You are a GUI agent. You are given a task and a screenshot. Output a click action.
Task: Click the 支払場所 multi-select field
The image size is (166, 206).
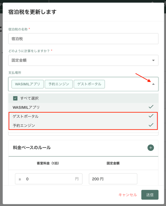click(x=83, y=84)
